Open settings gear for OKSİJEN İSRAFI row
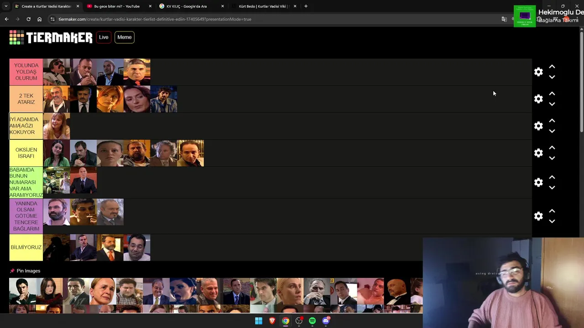Image resolution: width=584 pixels, height=328 pixels. pyautogui.click(x=538, y=153)
